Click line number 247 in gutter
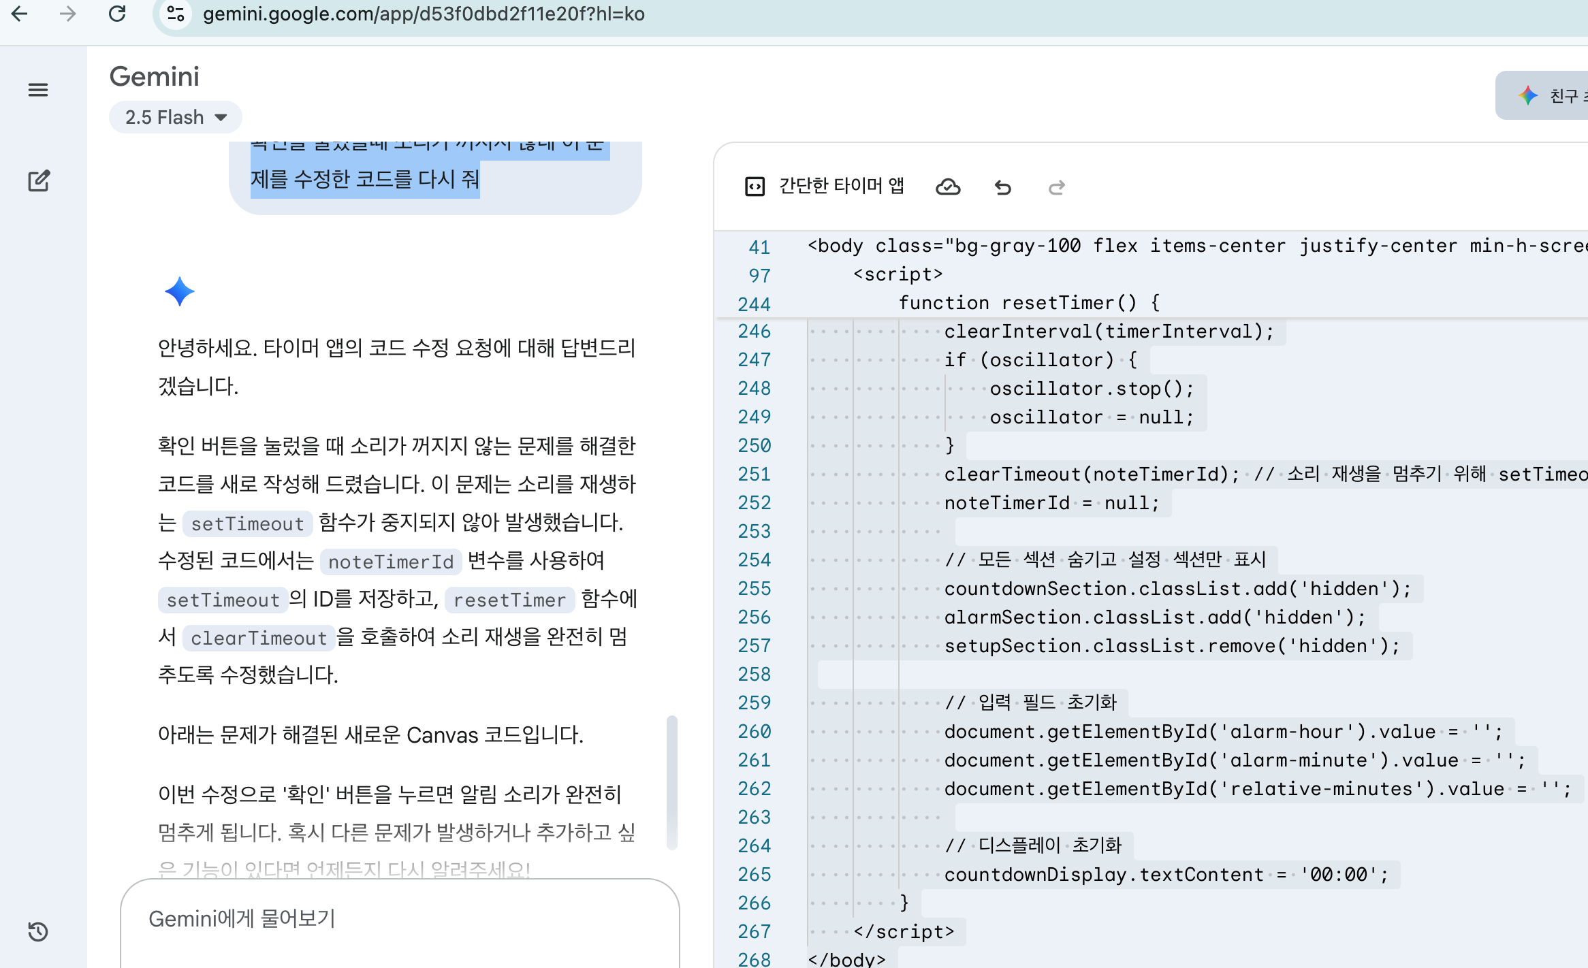Viewport: 1588px width, 968px height. [754, 360]
